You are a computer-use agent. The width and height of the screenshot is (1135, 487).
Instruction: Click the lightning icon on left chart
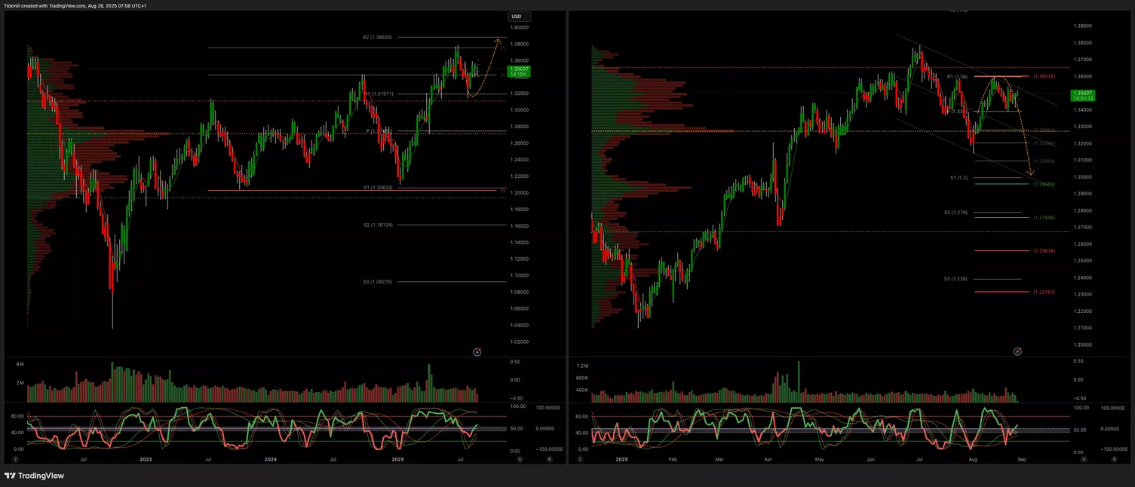click(x=477, y=352)
